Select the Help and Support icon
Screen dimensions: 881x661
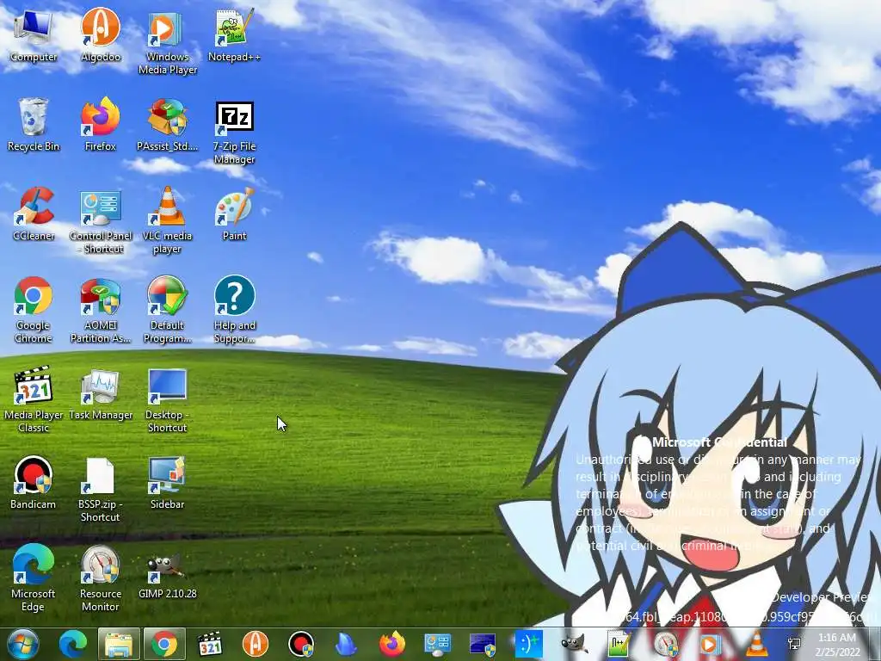click(x=234, y=310)
